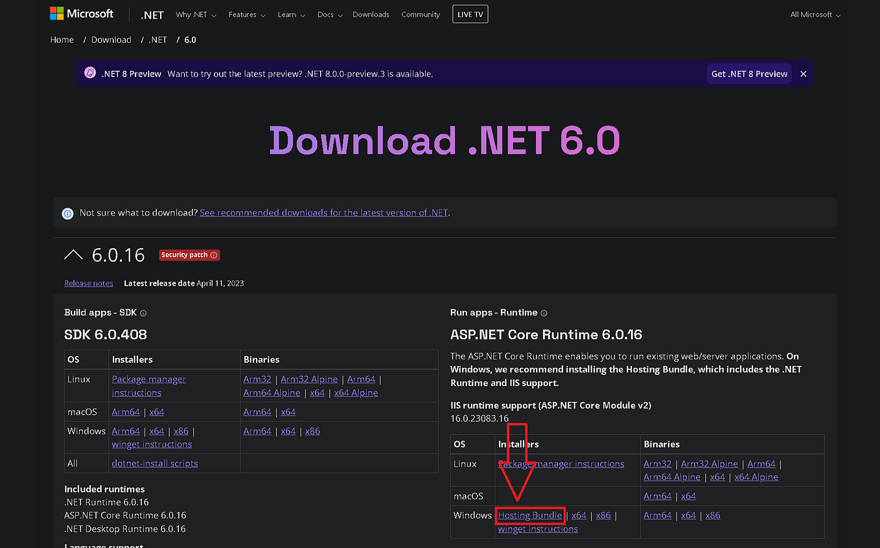Open the Why .NET dropdown
This screenshot has height=548, width=880.
tap(195, 14)
